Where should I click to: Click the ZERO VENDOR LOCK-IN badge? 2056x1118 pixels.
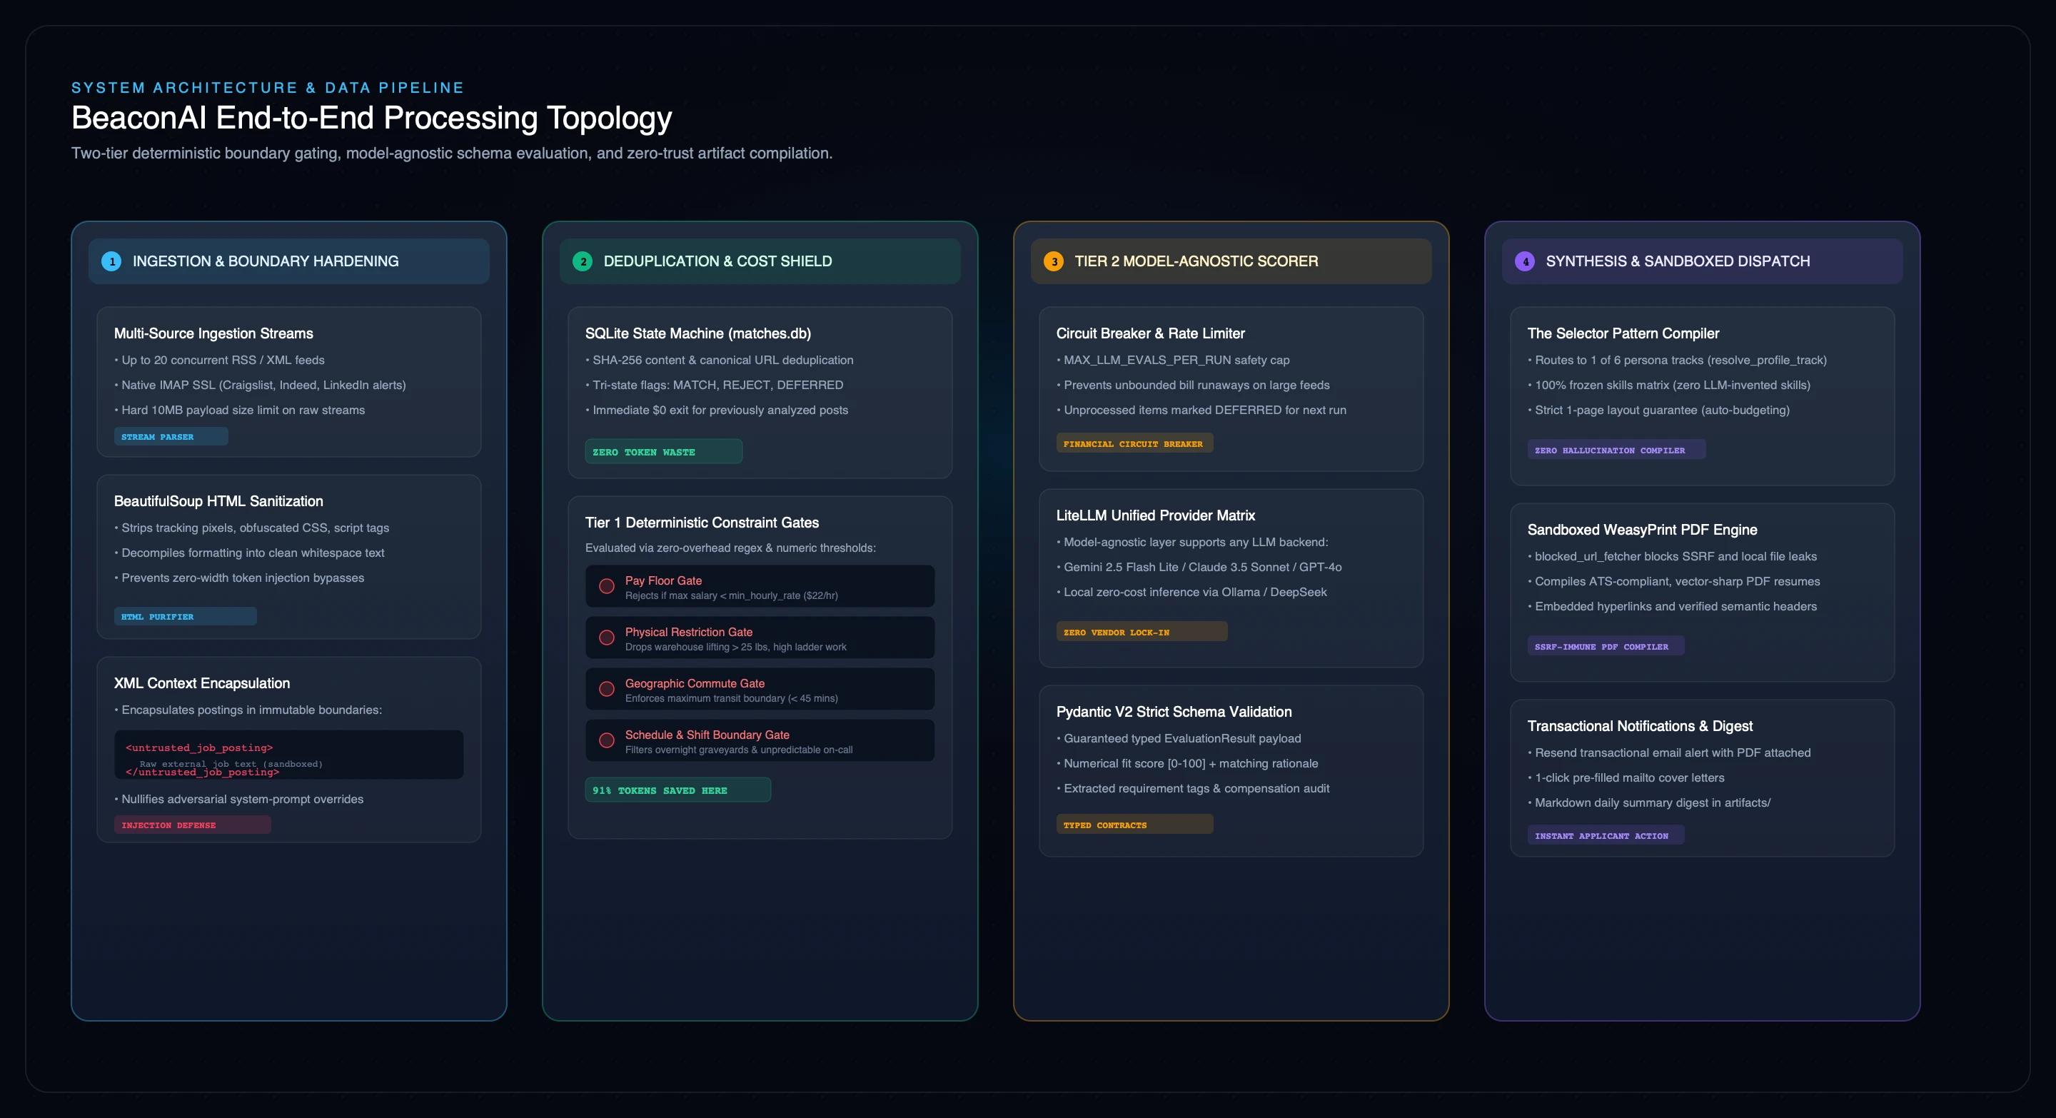(1142, 632)
